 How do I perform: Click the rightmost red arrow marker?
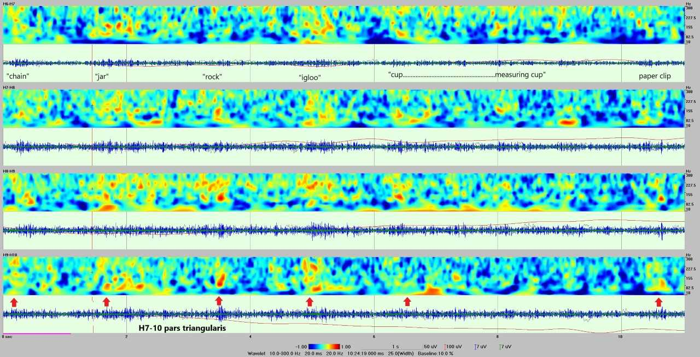[x=658, y=302]
